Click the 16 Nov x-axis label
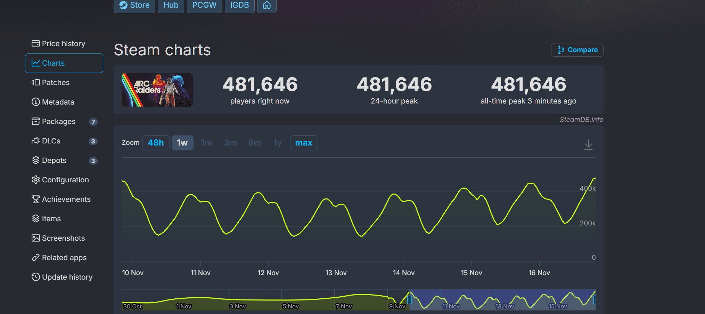The height and width of the screenshot is (314, 705). (x=539, y=273)
